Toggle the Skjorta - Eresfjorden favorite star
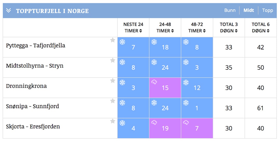The width and height of the screenshot is (280, 141). click(113, 121)
